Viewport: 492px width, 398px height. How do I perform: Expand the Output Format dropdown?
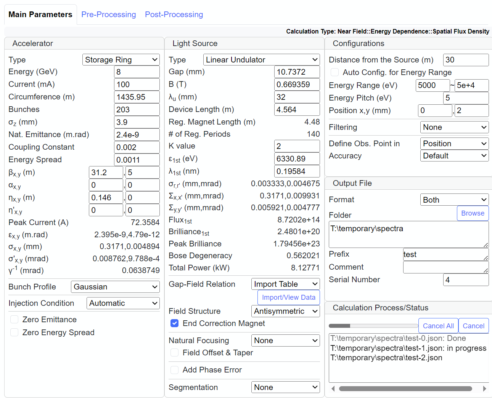[x=454, y=200]
